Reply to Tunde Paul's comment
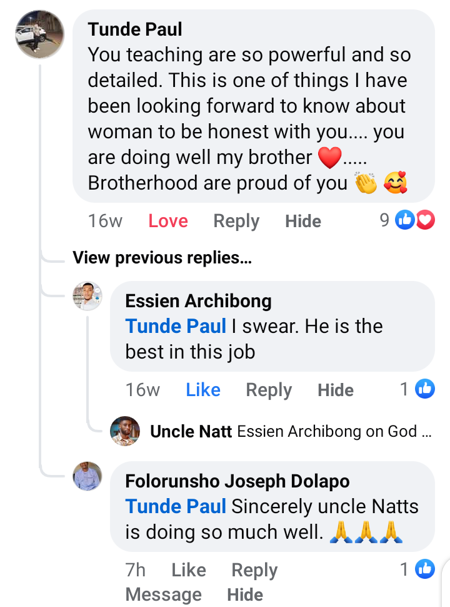450x607 pixels. pyautogui.click(x=236, y=221)
